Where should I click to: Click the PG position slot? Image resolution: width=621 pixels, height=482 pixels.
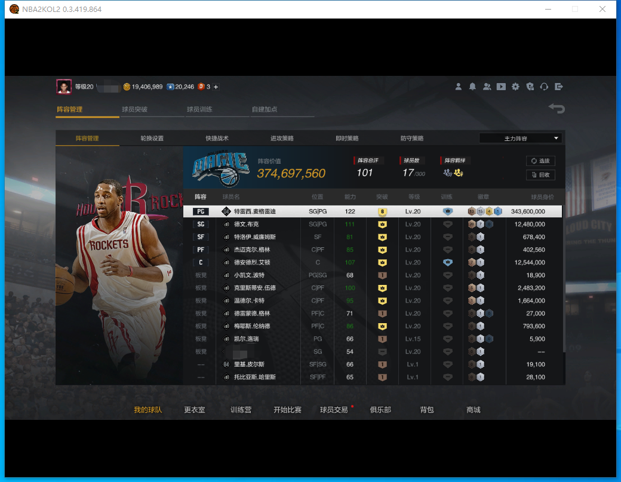click(201, 211)
